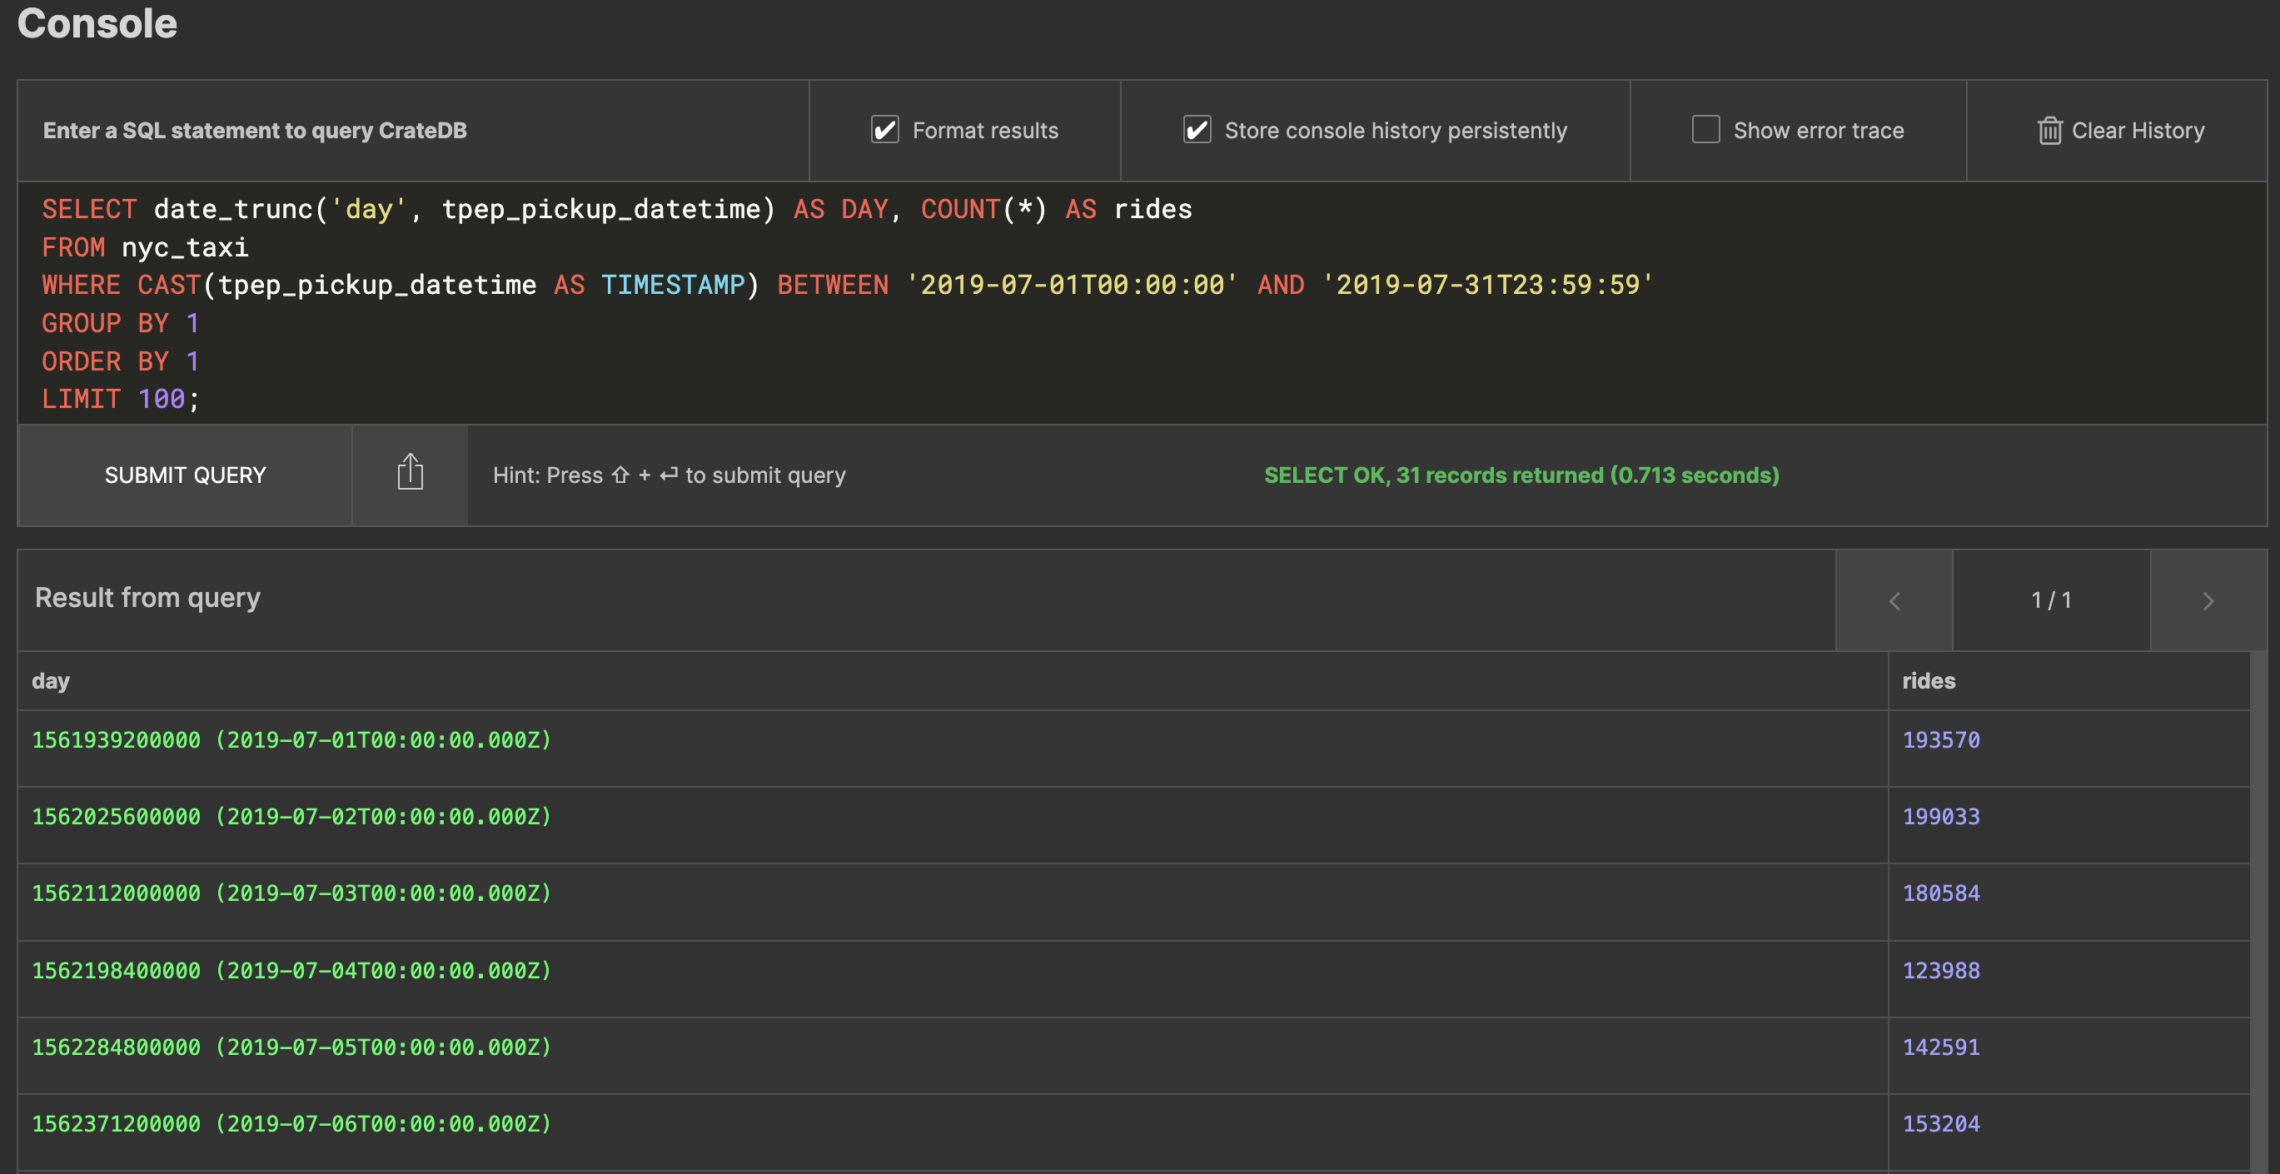
Task: Click the 1 / 1 page indicator
Action: pyautogui.click(x=2051, y=600)
